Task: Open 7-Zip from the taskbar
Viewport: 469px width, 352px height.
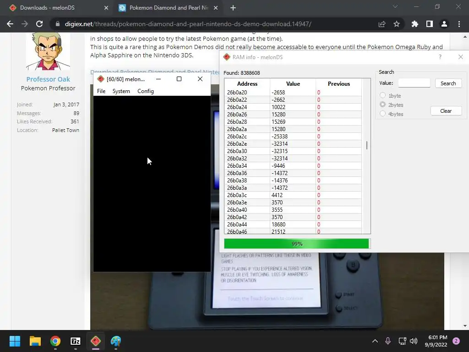Action: pos(76,341)
